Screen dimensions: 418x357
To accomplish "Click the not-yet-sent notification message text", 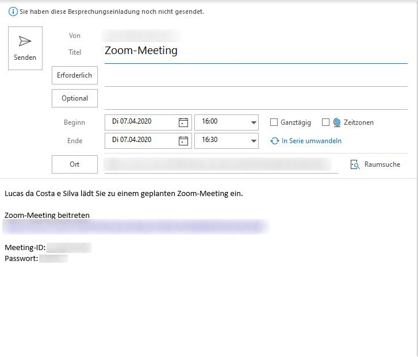I will 112,11.
